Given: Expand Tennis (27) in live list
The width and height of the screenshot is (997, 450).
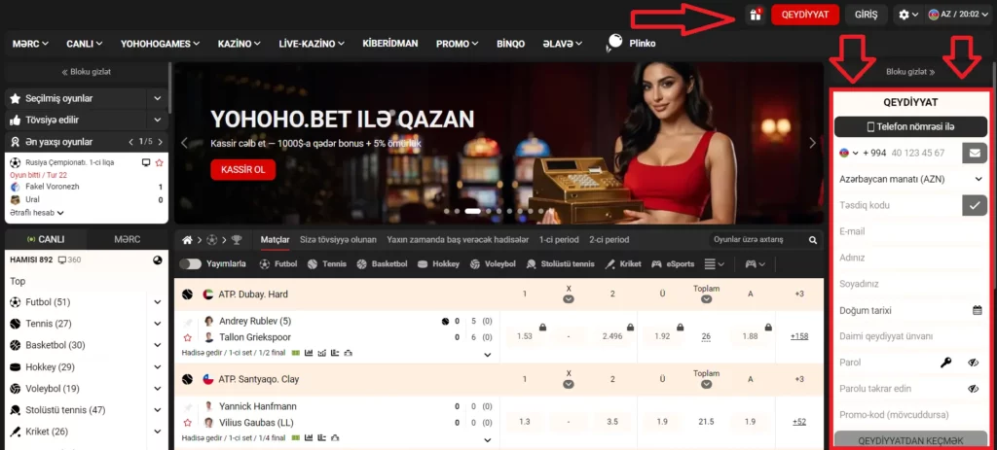Looking at the screenshot, I should (158, 324).
